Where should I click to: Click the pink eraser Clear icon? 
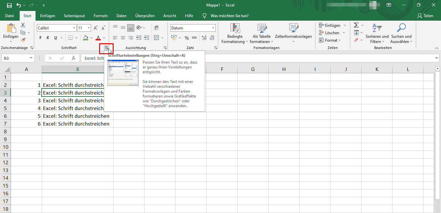pyautogui.click(x=356, y=40)
